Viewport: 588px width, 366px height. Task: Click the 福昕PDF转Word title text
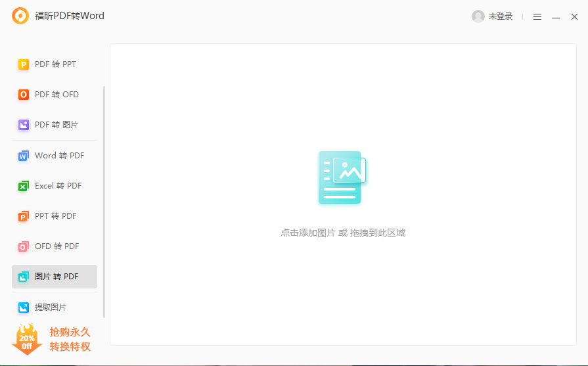coord(70,16)
